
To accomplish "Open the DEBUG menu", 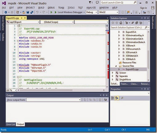I will coord(51,8).
